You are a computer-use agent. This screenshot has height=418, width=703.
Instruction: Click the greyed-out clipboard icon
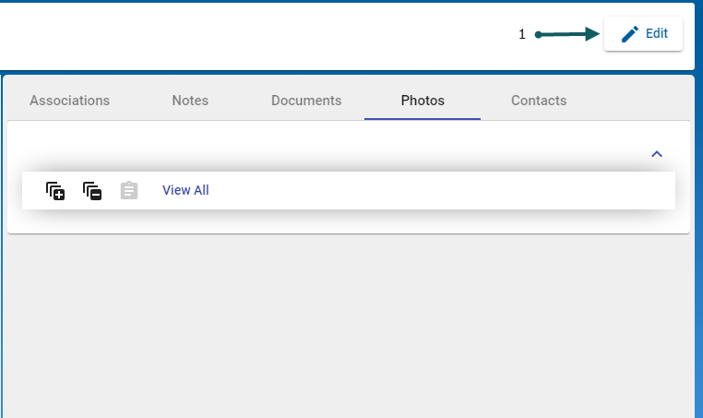[129, 191]
